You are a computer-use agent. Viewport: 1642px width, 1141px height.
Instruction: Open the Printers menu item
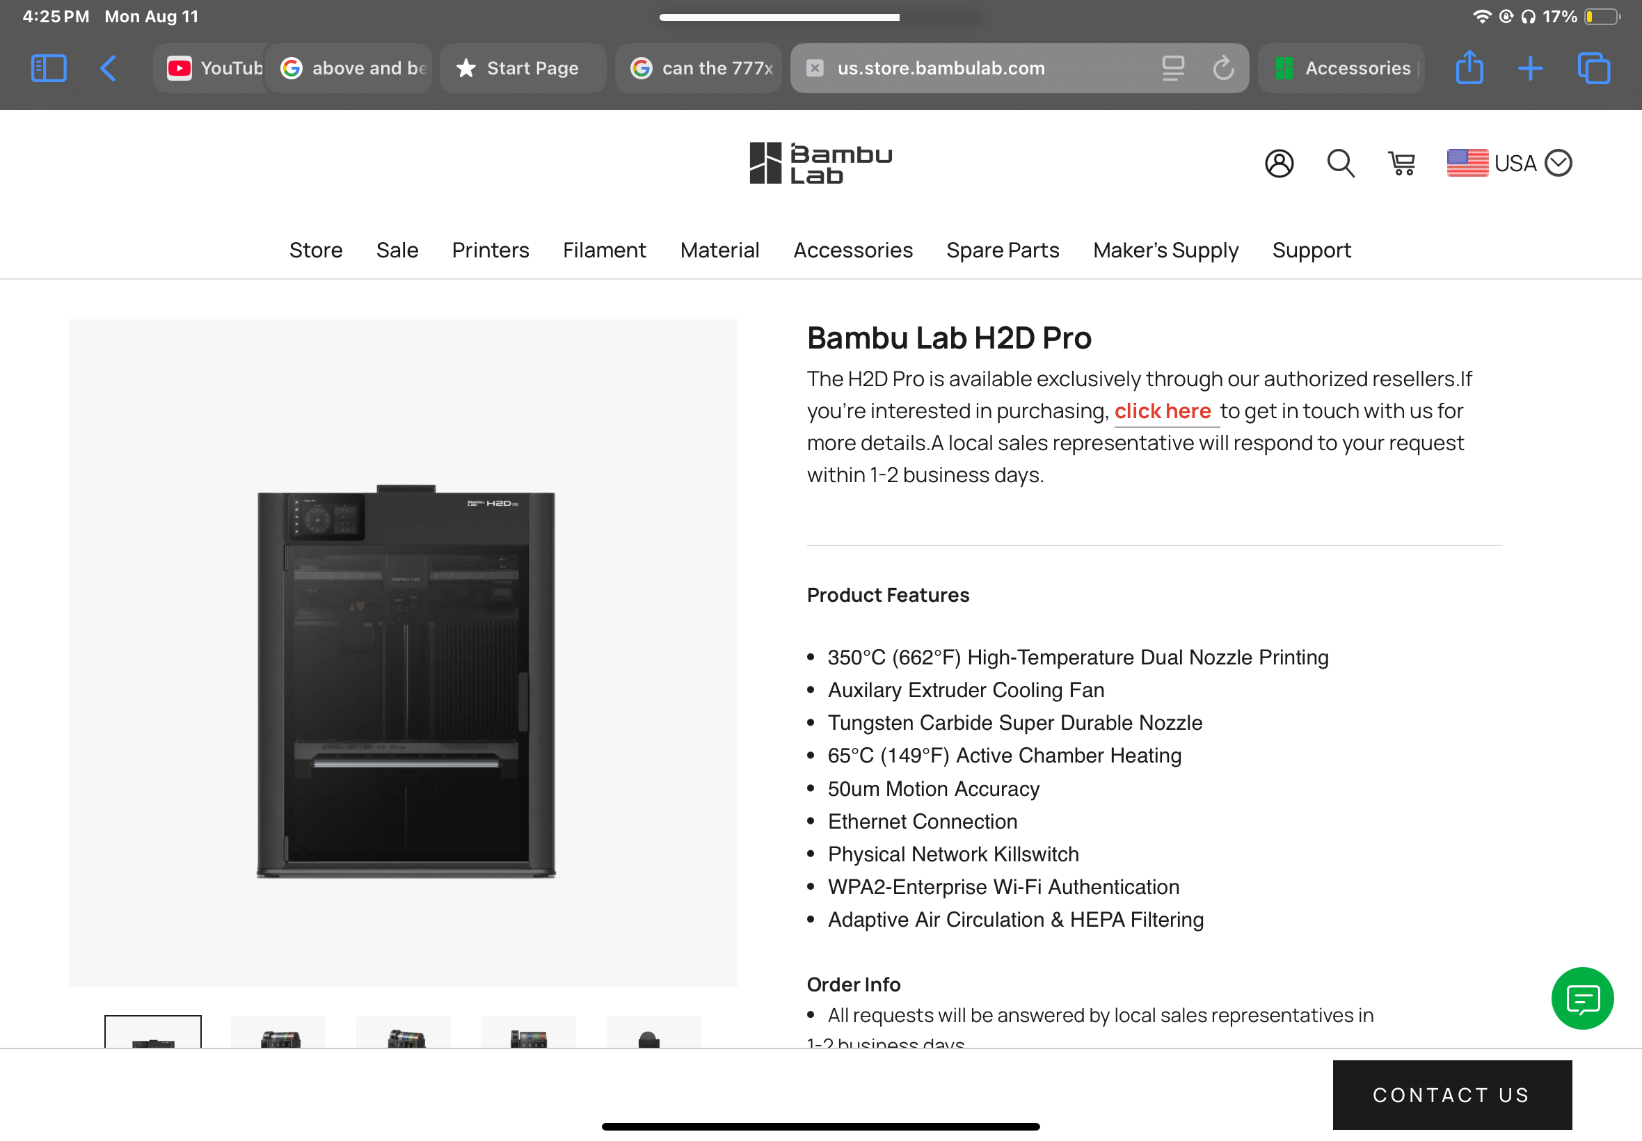pyautogui.click(x=491, y=250)
